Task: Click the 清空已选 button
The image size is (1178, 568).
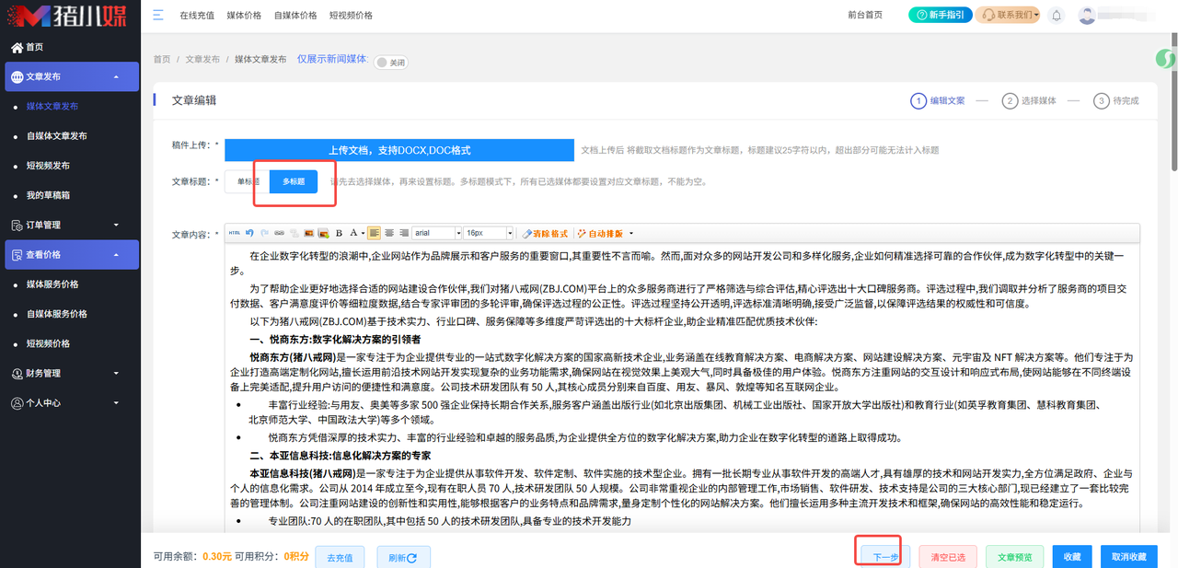Action: pos(947,557)
